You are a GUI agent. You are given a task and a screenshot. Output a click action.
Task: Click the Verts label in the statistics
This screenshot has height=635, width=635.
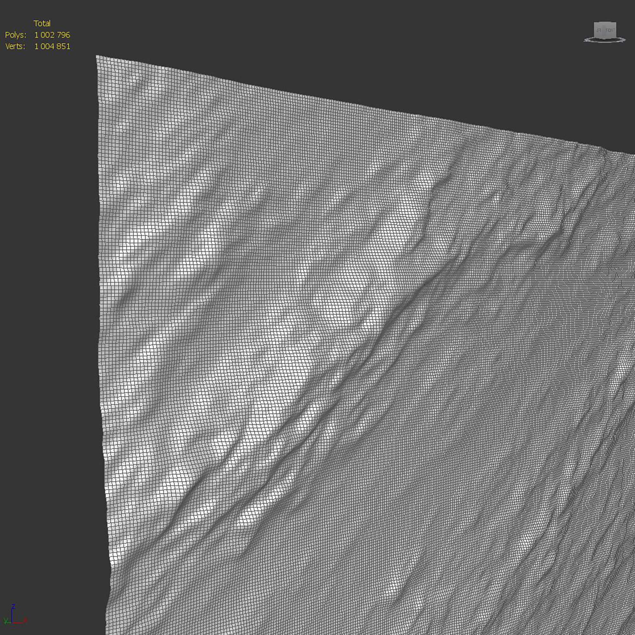[x=15, y=46]
